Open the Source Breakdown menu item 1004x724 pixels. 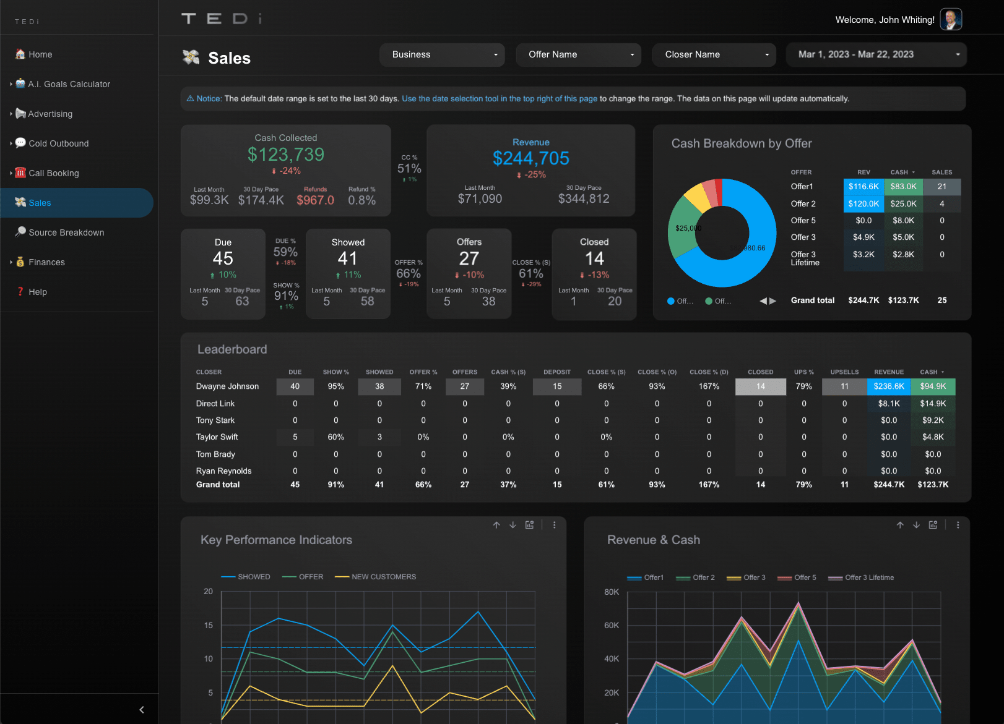pos(77,232)
